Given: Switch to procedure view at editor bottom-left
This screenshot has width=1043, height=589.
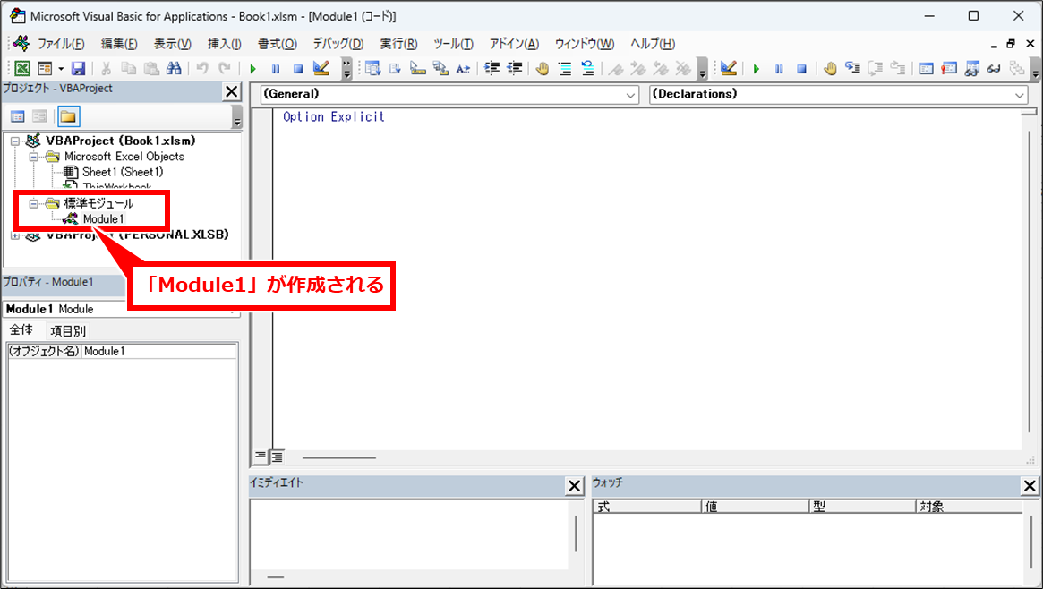Looking at the screenshot, I should click(x=261, y=457).
